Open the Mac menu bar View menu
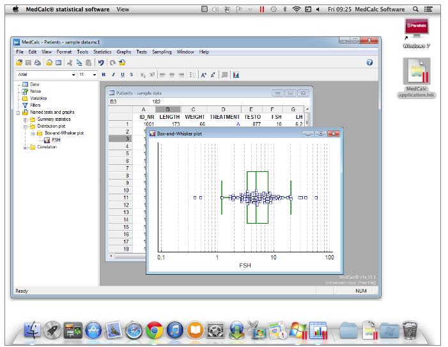The image size is (448, 347). 123,9
